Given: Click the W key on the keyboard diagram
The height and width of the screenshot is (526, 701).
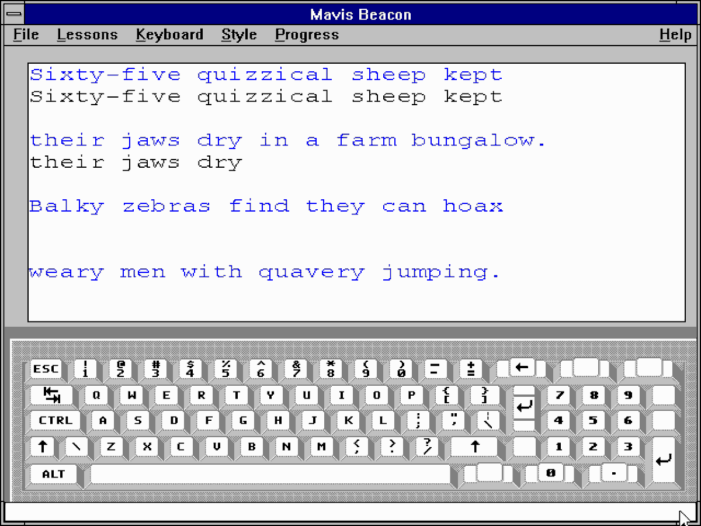Looking at the screenshot, I should 131,395.
